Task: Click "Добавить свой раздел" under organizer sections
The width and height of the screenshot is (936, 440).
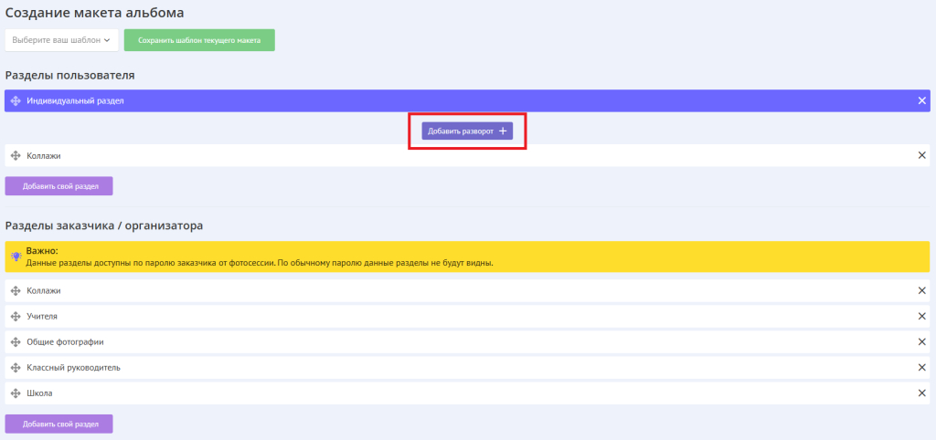Action: click(58, 424)
